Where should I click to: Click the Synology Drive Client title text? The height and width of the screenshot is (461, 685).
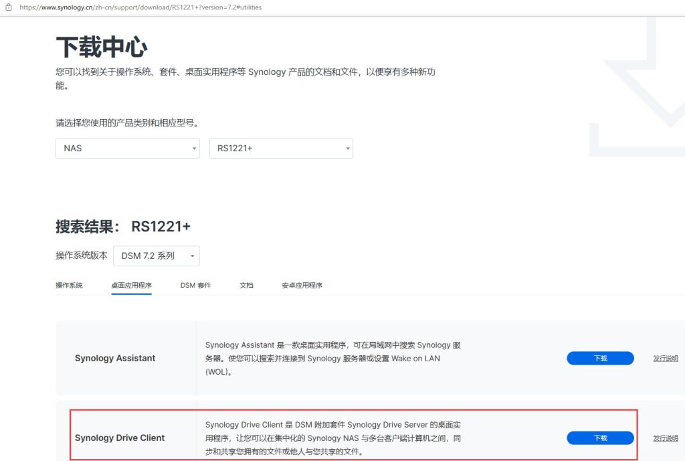(x=120, y=438)
